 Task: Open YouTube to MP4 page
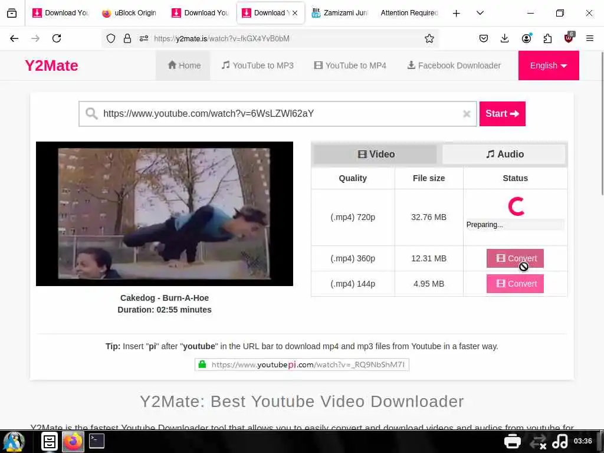350,65
